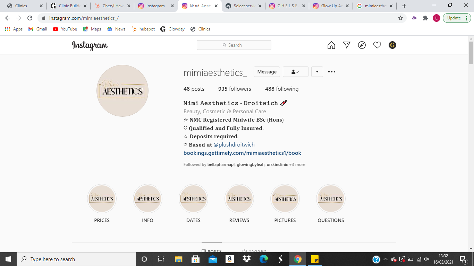Toggle the following status button
Viewport: 474px width, 266px height.
pyautogui.click(x=296, y=72)
